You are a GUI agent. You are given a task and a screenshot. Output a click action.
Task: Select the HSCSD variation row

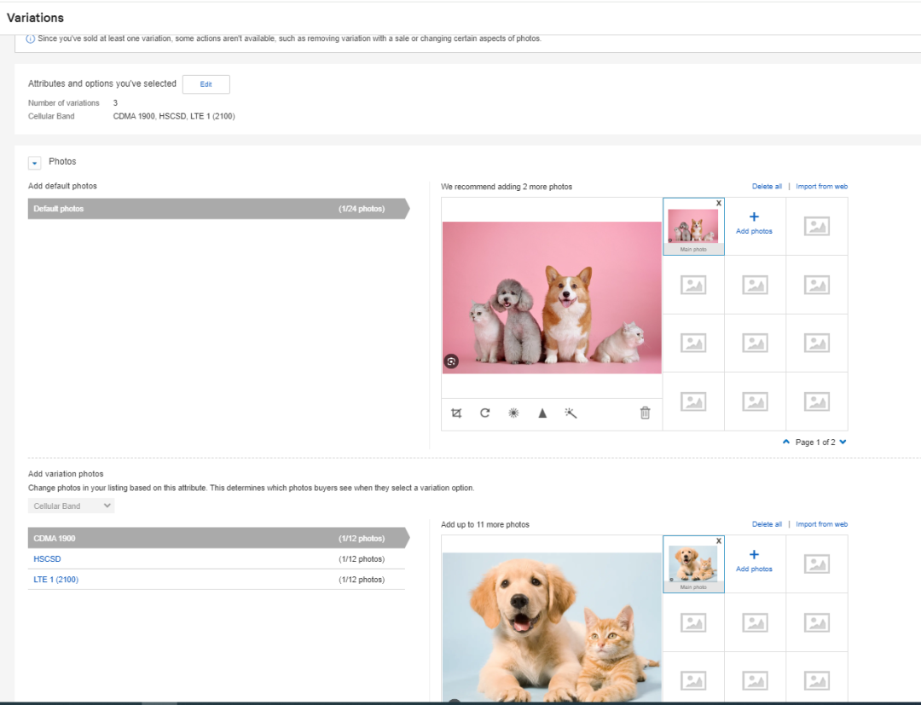(x=47, y=558)
